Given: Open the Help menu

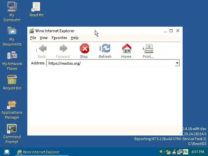Looking at the screenshot, I should [x=74, y=38].
